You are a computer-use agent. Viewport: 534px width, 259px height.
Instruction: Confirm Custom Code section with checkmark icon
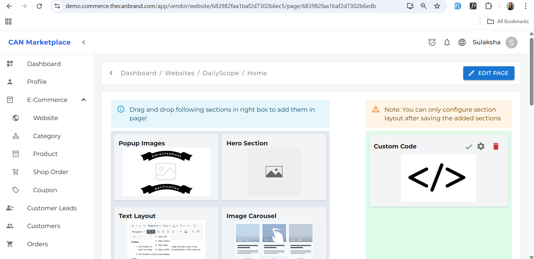click(x=468, y=147)
